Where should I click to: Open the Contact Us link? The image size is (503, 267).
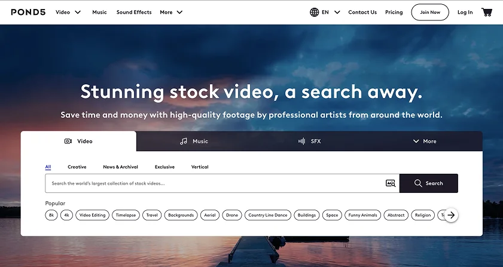coord(362,12)
